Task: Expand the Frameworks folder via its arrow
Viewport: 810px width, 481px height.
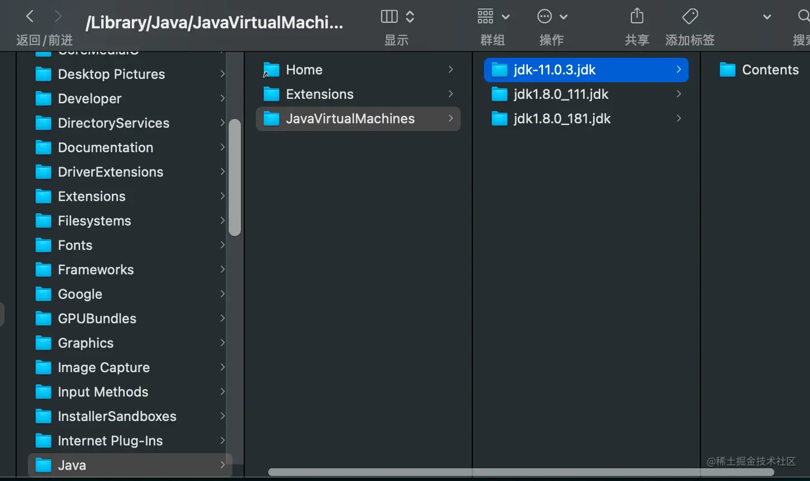Action: click(x=222, y=269)
